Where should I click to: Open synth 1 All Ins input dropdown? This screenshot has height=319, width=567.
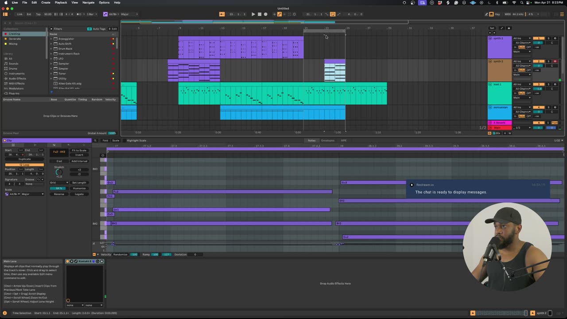point(522,39)
